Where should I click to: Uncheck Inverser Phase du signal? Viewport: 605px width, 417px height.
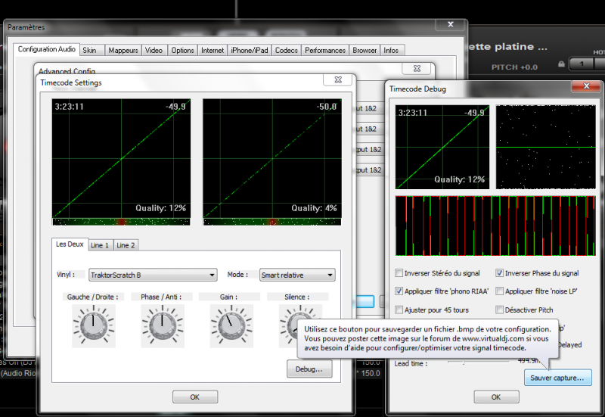pyautogui.click(x=500, y=273)
